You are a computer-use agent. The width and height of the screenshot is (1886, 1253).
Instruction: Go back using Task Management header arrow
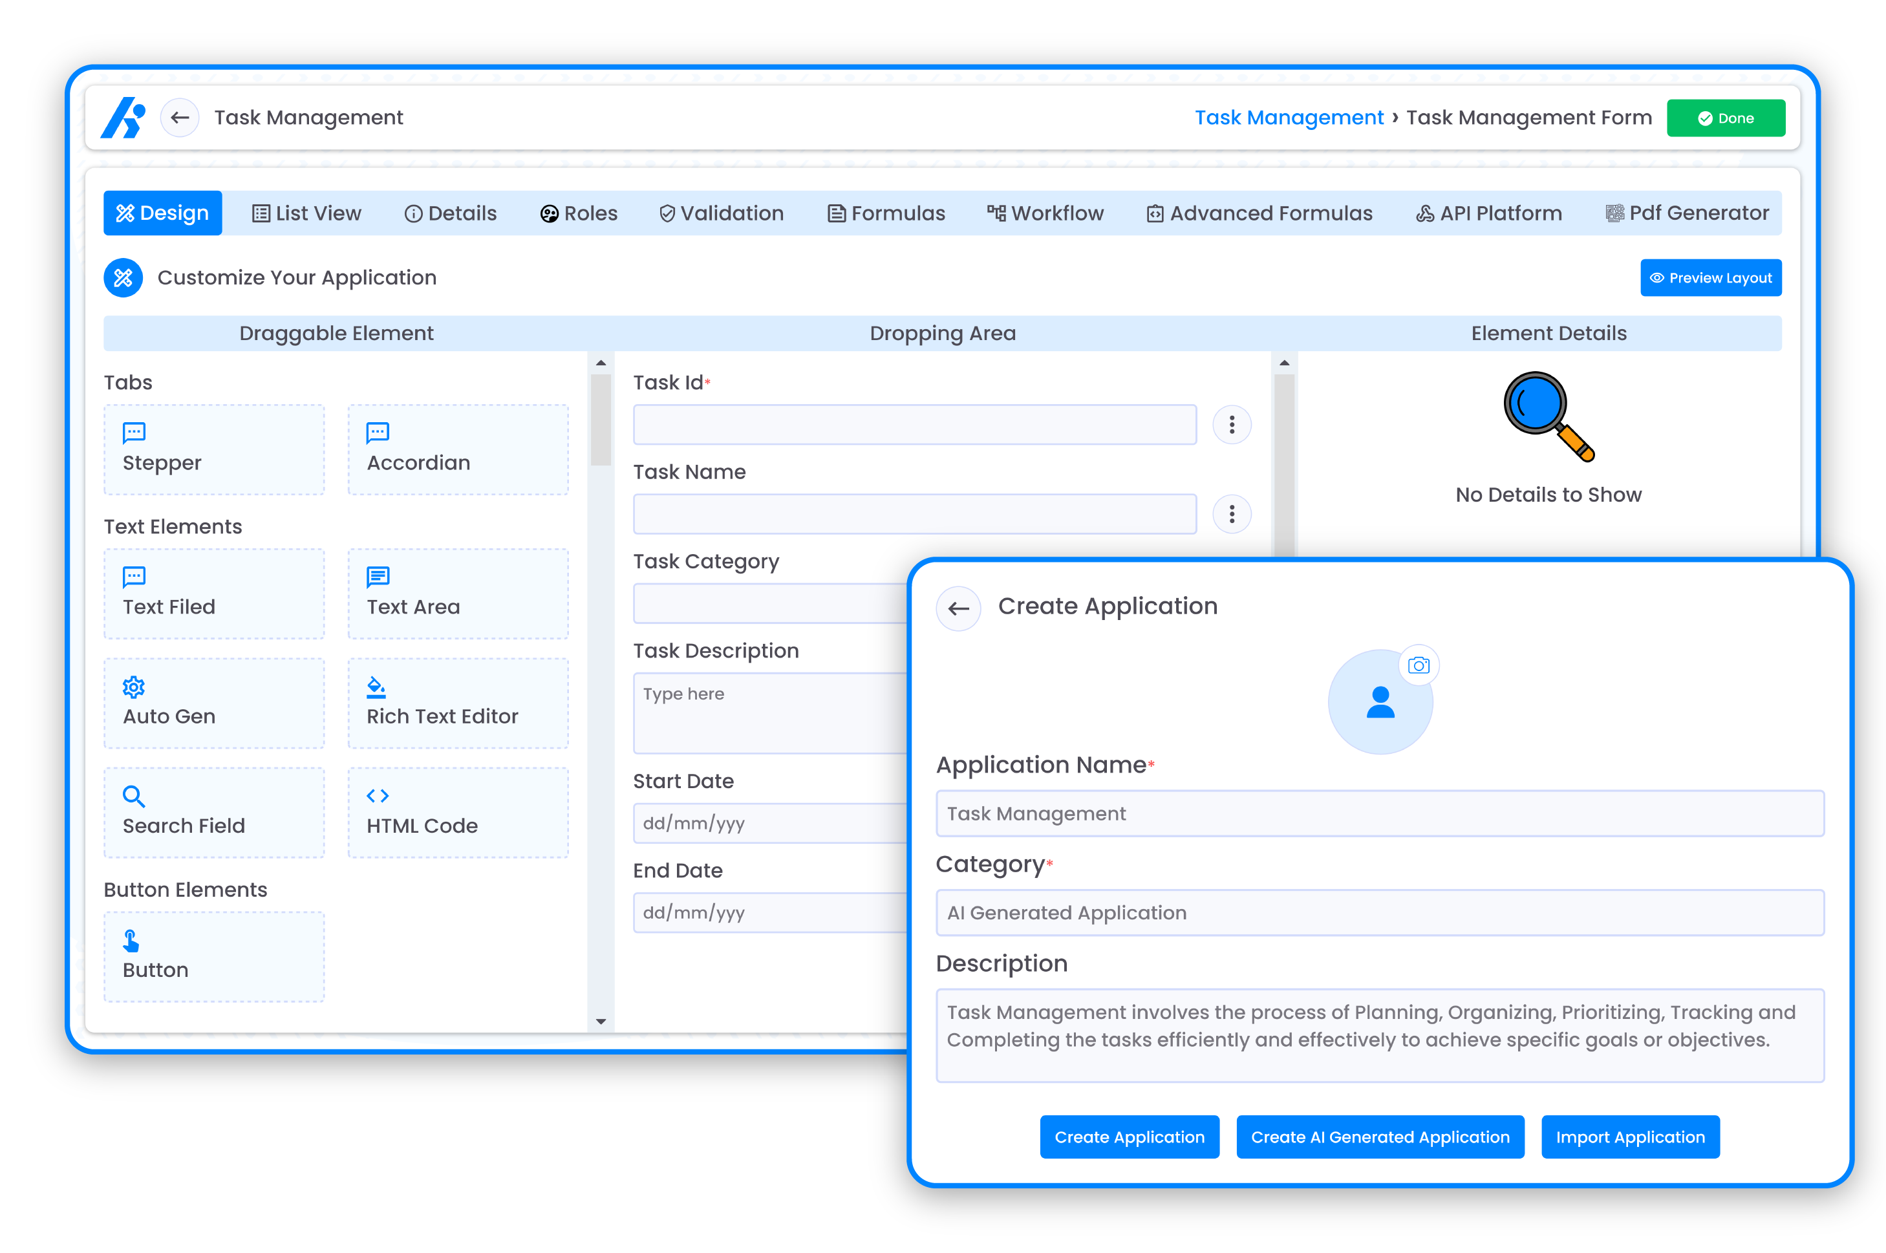pyautogui.click(x=180, y=118)
